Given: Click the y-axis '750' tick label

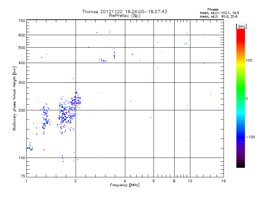Looking at the screenshot, I should point(22,21).
